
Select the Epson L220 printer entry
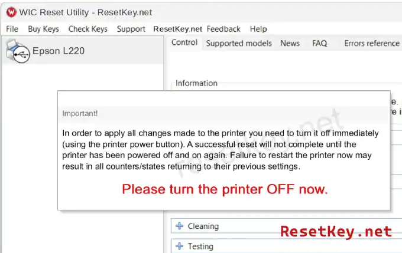83,51
